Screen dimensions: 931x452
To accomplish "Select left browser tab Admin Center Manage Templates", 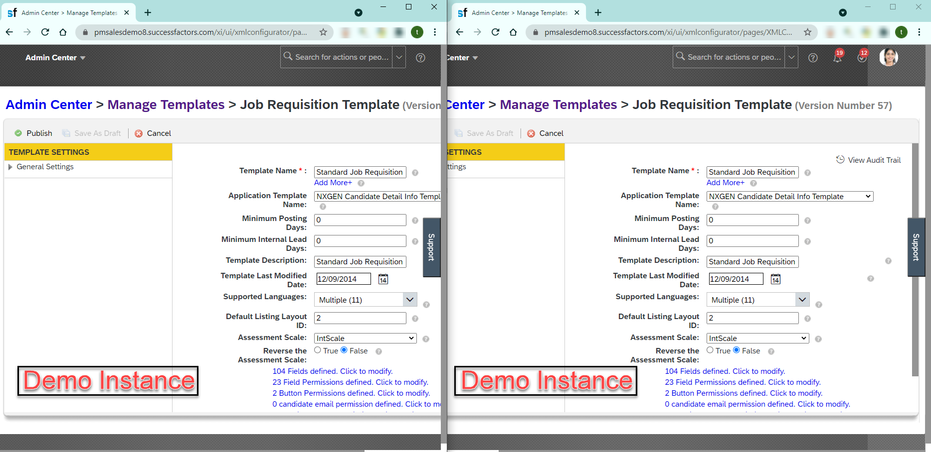I will point(68,13).
